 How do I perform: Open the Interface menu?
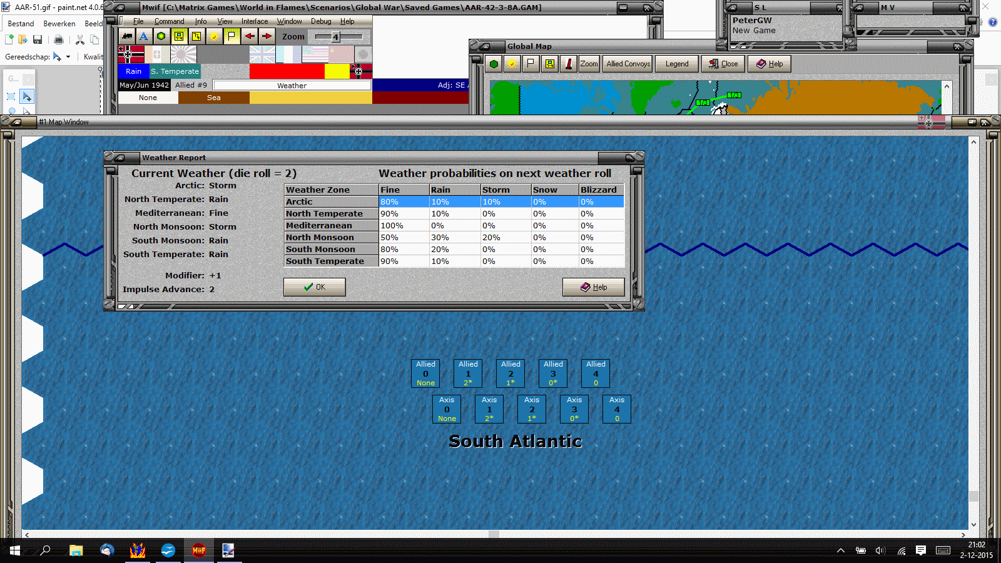tap(255, 21)
